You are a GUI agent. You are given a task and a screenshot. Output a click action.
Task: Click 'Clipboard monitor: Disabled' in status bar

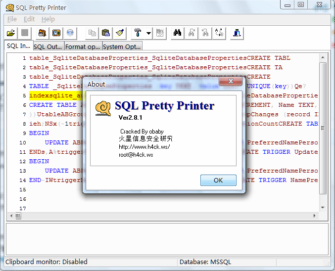47,262
